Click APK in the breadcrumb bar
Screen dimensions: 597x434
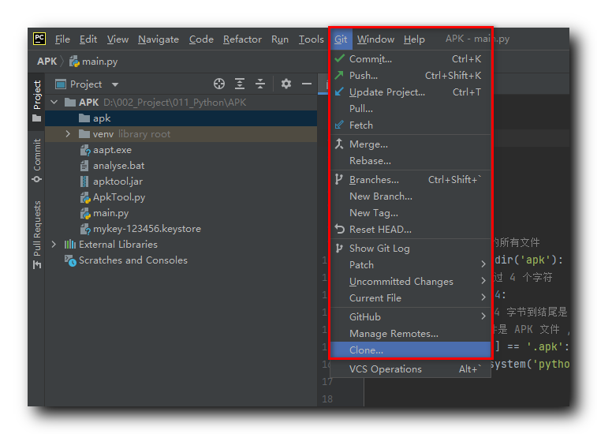click(47, 62)
